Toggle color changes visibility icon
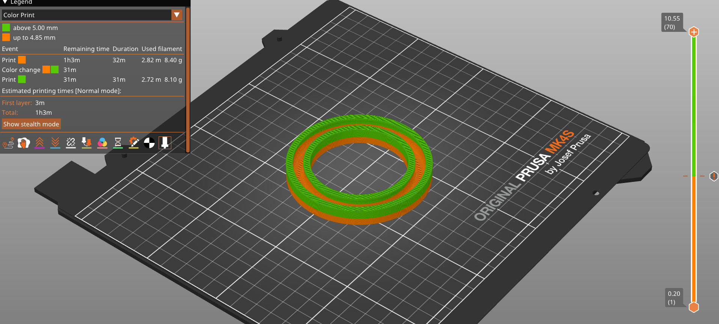The image size is (719, 324). pyautogui.click(x=102, y=143)
